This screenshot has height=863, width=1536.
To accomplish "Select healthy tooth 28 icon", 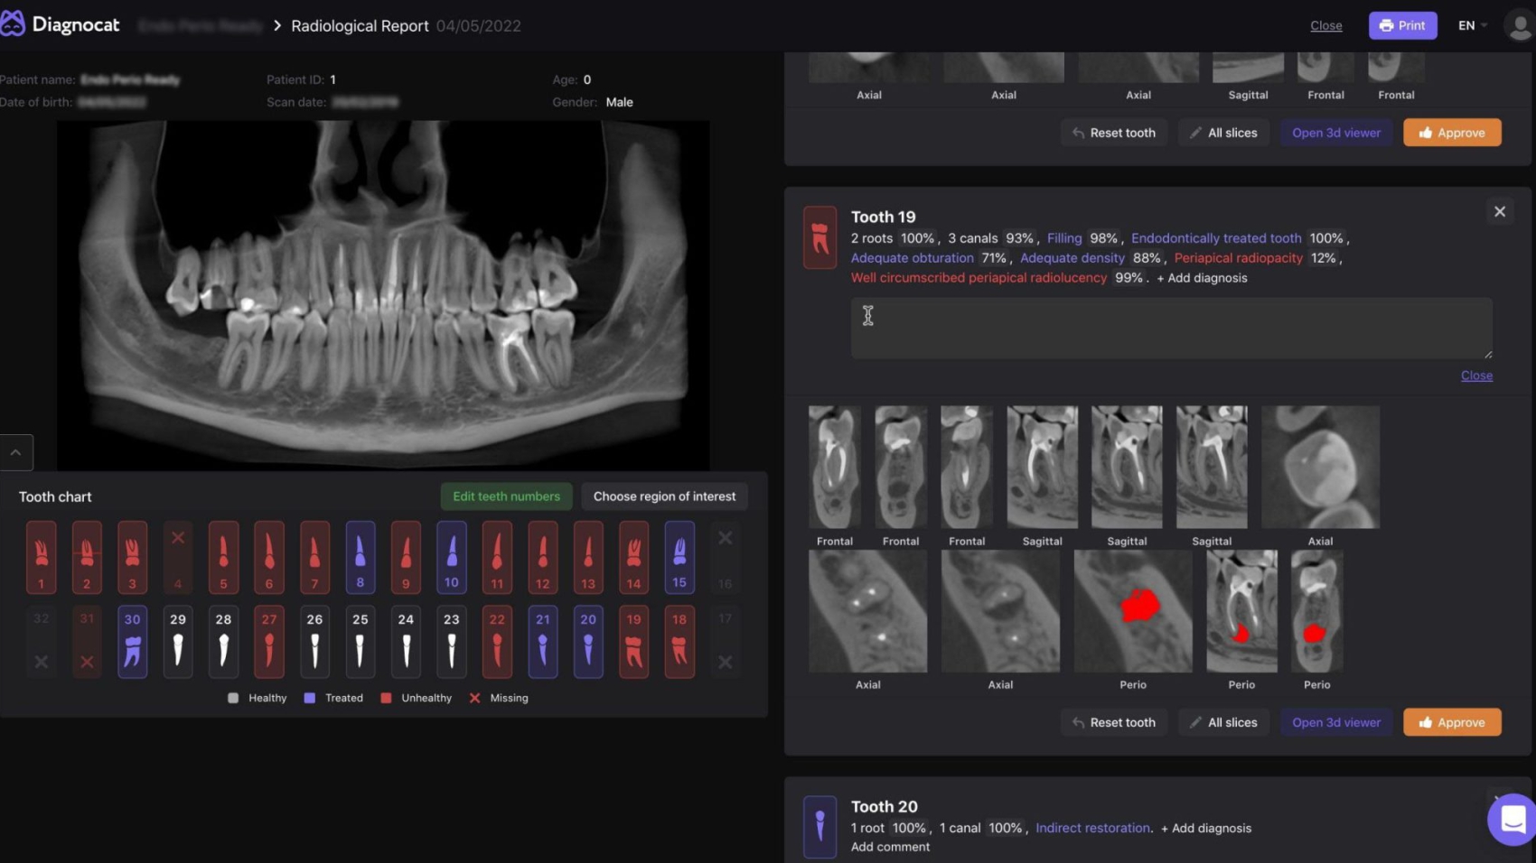I will (x=223, y=642).
